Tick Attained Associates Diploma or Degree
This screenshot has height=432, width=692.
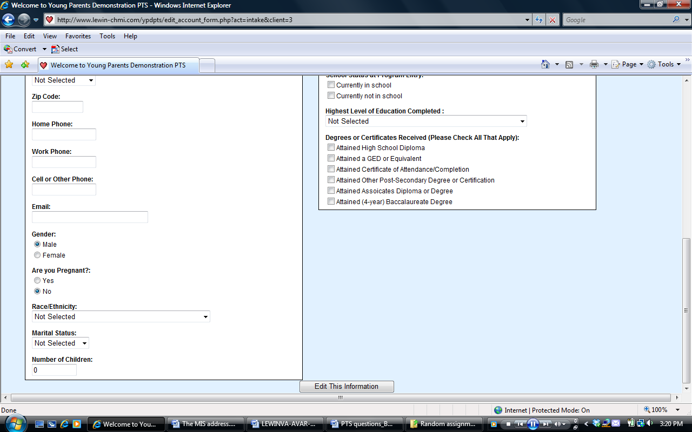tap(331, 191)
